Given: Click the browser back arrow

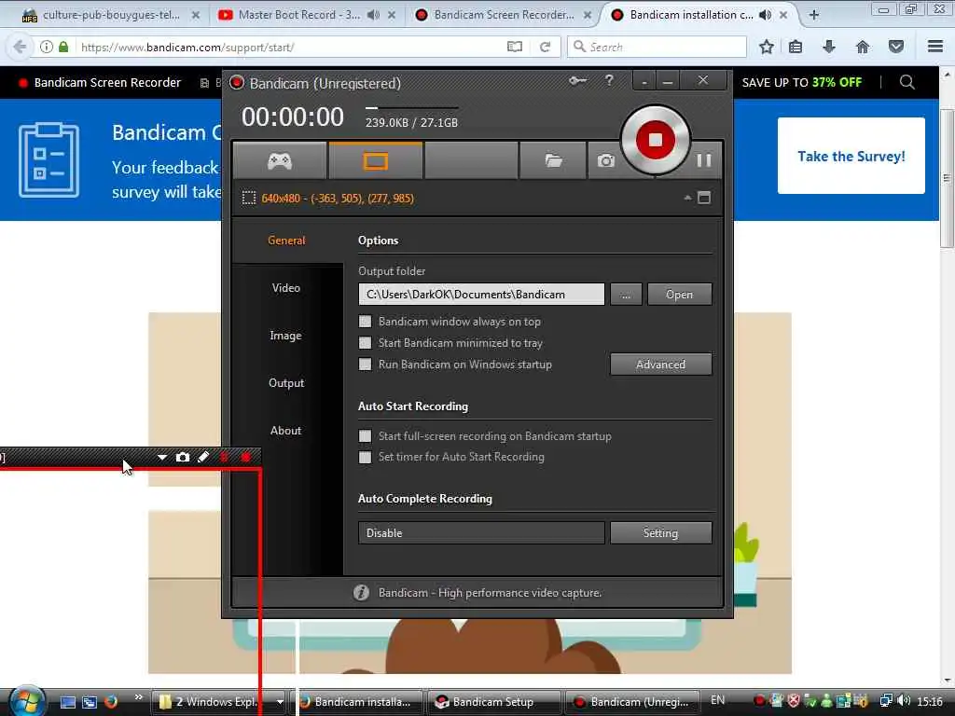Looking at the screenshot, I should click(x=20, y=47).
